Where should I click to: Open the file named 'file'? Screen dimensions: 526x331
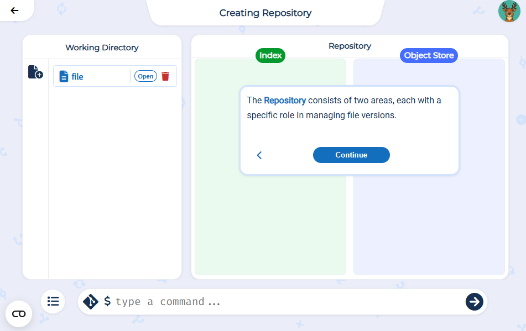[145, 76]
